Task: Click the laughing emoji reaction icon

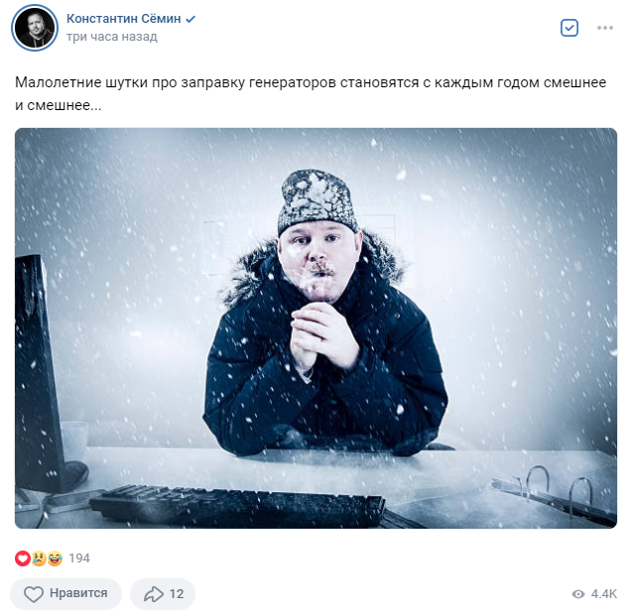Action: tap(55, 558)
